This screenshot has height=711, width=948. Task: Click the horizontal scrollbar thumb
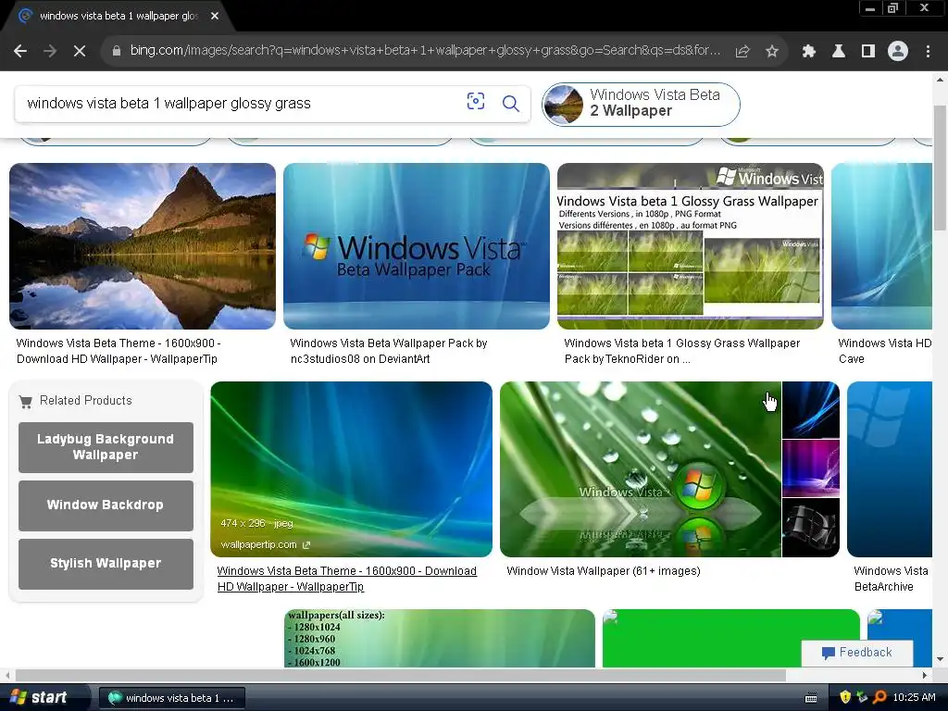[x=400, y=675]
